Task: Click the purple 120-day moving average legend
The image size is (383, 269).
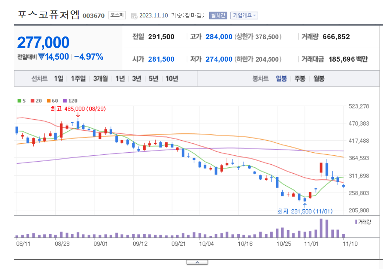Action: 70,101
